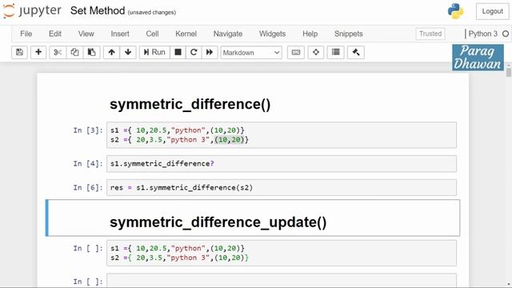The width and height of the screenshot is (512, 288).
Task: Click the kernel idle indicator circle
Action: point(506,34)
